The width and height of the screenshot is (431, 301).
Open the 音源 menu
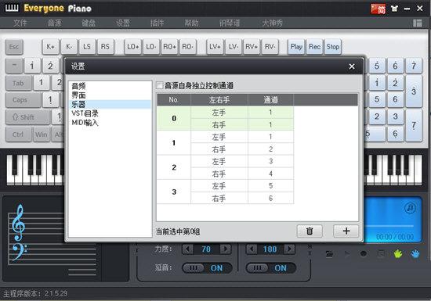(54, 23)
